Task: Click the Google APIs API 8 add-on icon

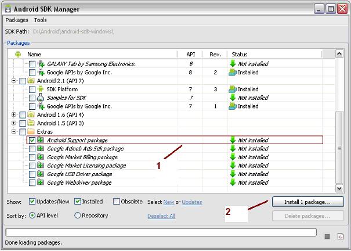Action: 41,73
